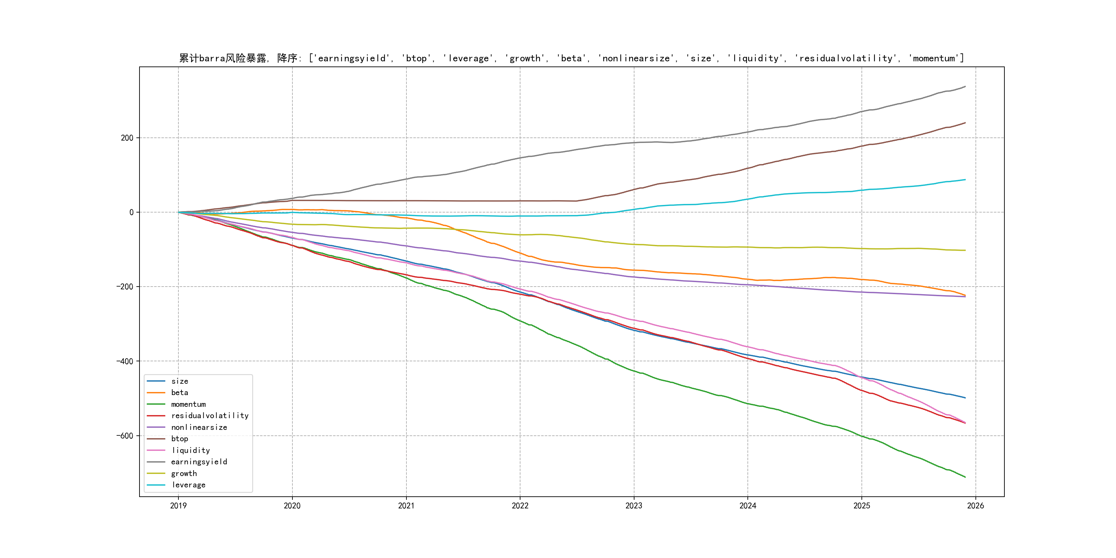Viewport: 1116px width, 558px height.
Task: Select the earningsyield legend label text
Action: (199, 462)
